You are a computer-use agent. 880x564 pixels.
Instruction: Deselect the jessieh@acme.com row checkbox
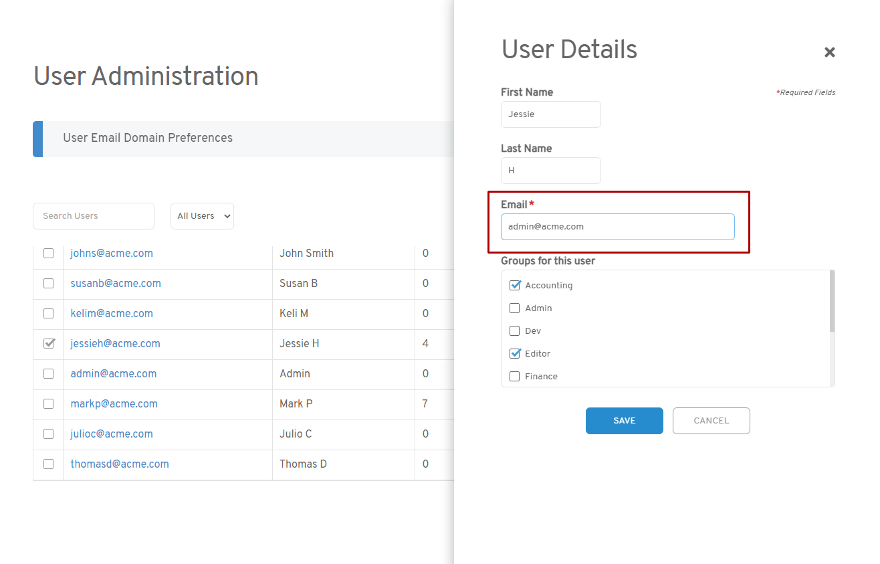[x=48, y=344]
